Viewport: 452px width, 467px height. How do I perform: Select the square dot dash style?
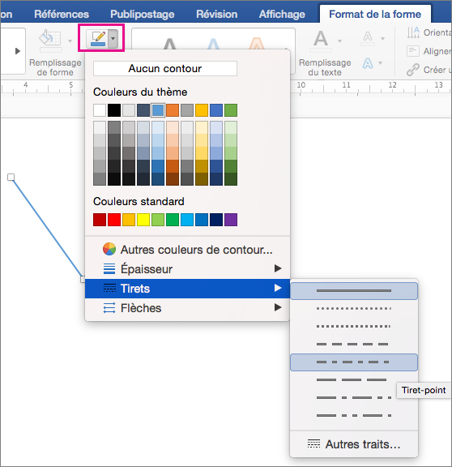(354, 327)
